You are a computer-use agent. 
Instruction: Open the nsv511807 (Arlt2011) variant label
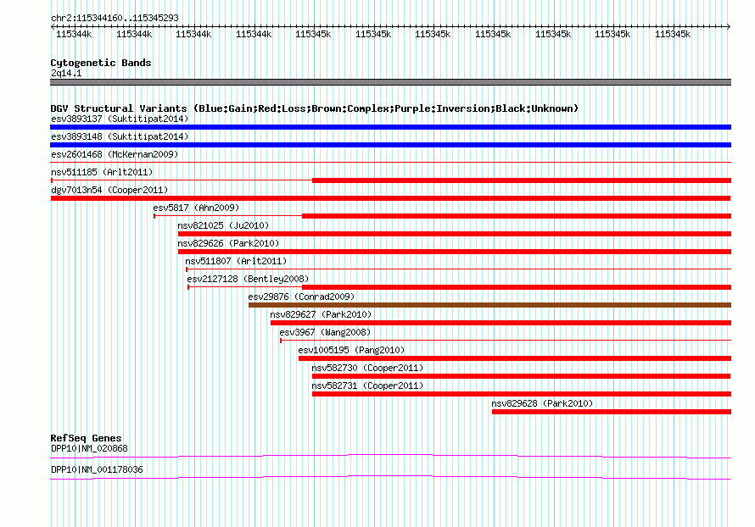236,261
